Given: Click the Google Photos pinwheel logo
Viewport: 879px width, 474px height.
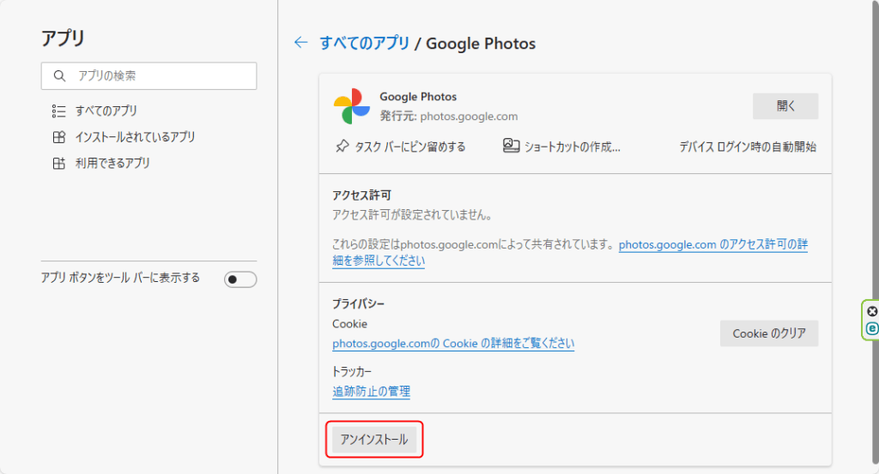Looking at the screenshot, I should point(351,106).
